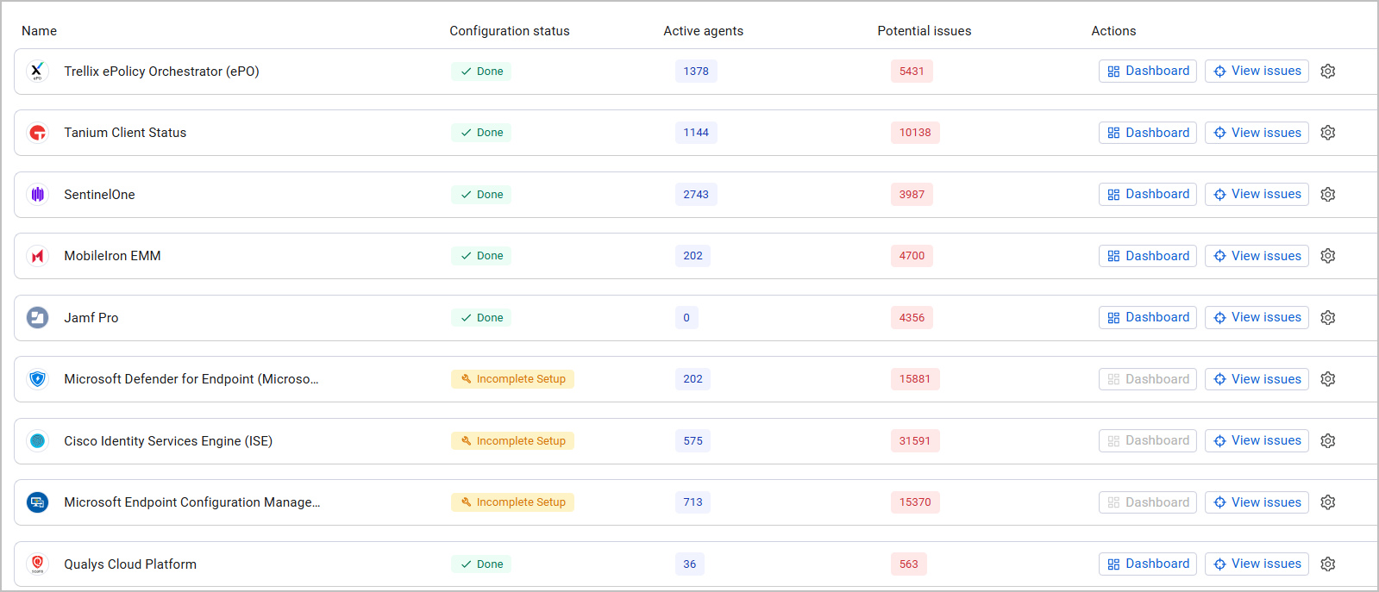
Task: View issues for Trellix ePolicy Orchestrator
Action: pyautogui.click(x=1257, y=72)
